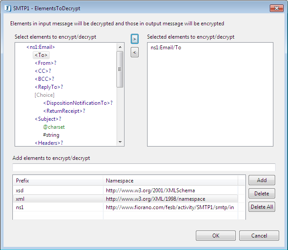Image resolution: width=288 pixels, height=250 pixels.
Task: Select the Choice group node
Action: tap(44, 95)
